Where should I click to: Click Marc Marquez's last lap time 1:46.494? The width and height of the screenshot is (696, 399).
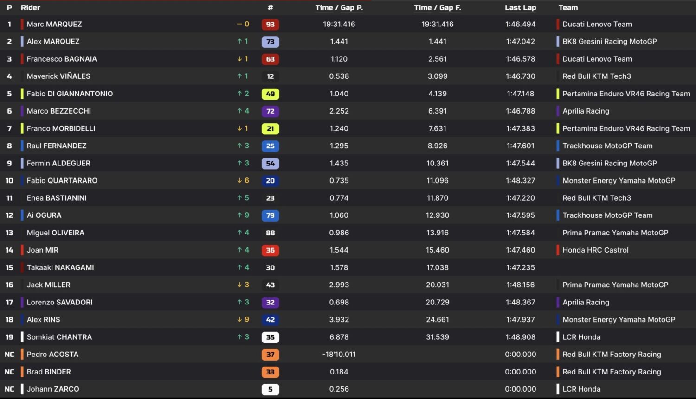click(x=520, y=24)
